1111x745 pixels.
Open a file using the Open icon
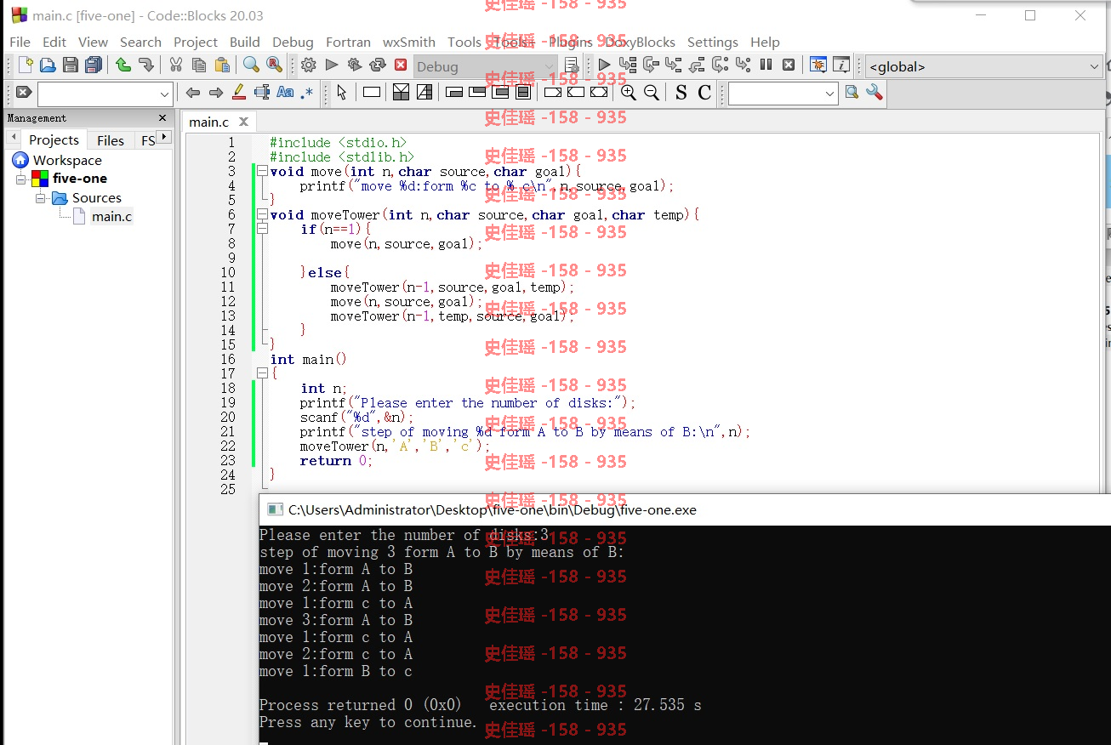point(48,65)
